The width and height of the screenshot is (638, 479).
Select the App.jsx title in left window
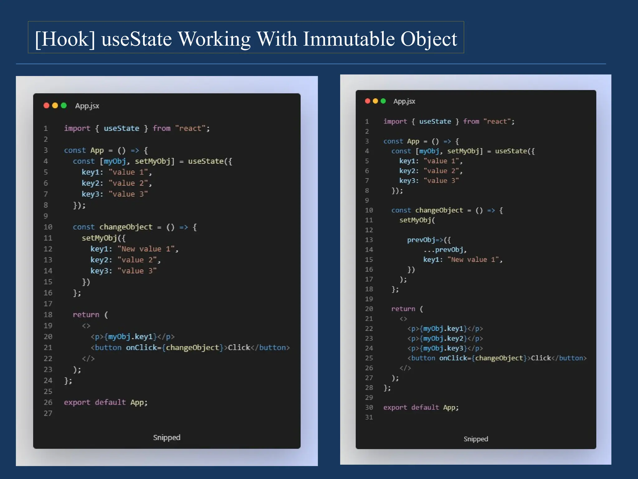pyautogui.click(x=87, y=106)
